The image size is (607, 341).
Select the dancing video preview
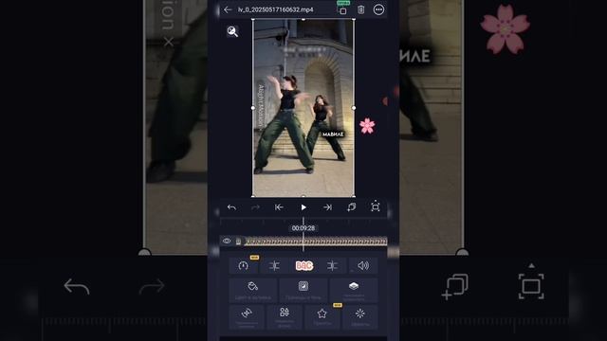tap(303, 108)
